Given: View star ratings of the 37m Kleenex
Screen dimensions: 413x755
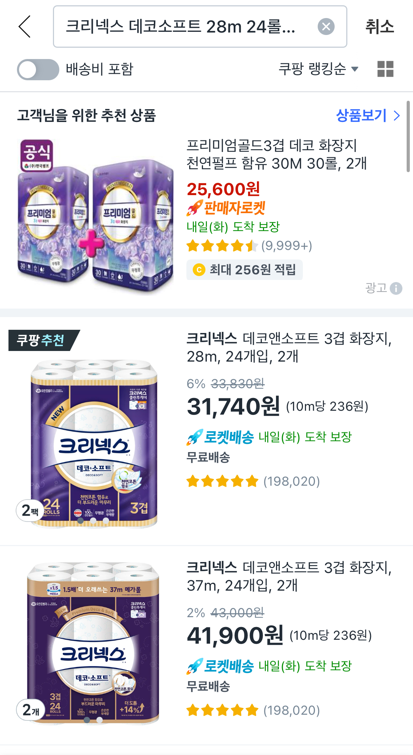Looking at the screenshot, I should coord(222,710).
